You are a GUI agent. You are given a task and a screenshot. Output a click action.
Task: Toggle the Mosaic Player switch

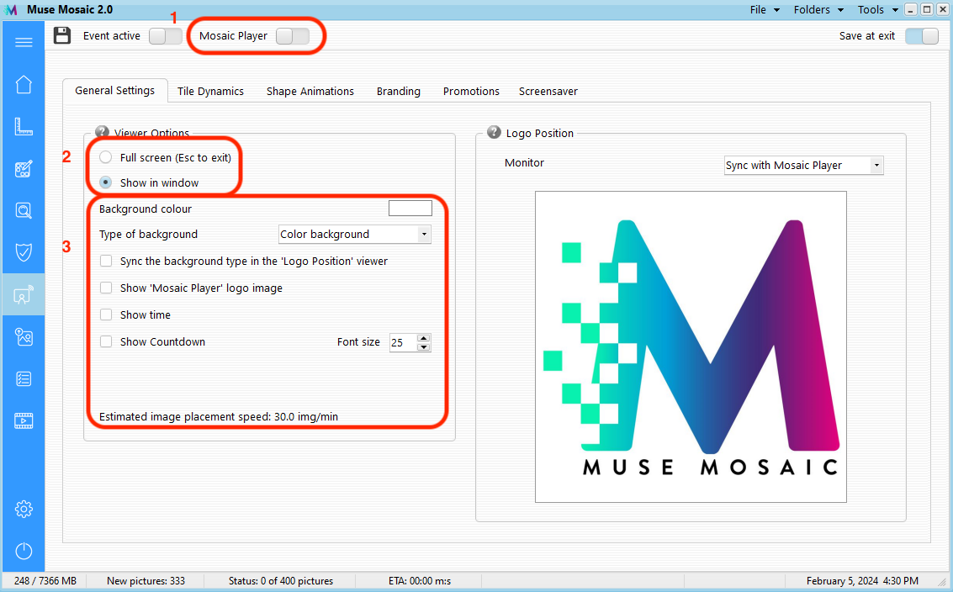(293, 36)
